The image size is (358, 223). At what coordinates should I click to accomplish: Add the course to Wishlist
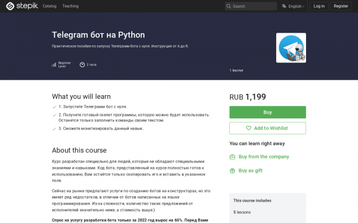[267, 128]
